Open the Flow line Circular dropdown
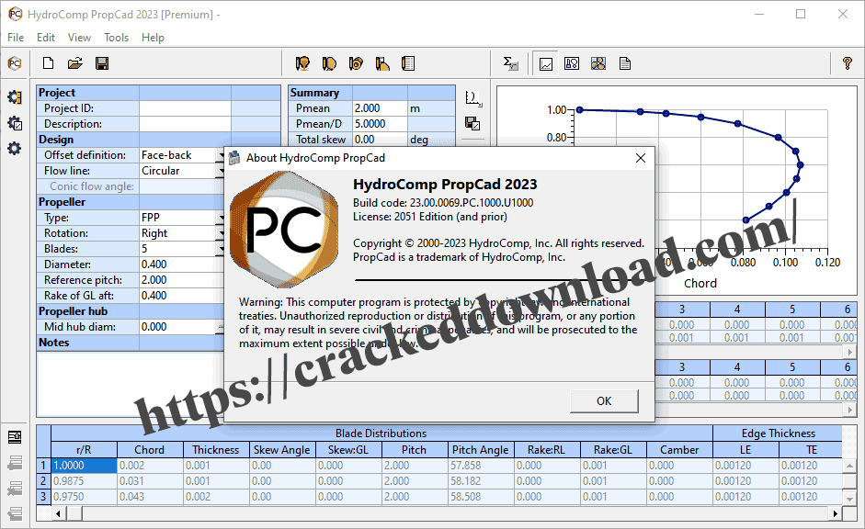Viewport: 865px width, 529px height. tap(222, 171)
